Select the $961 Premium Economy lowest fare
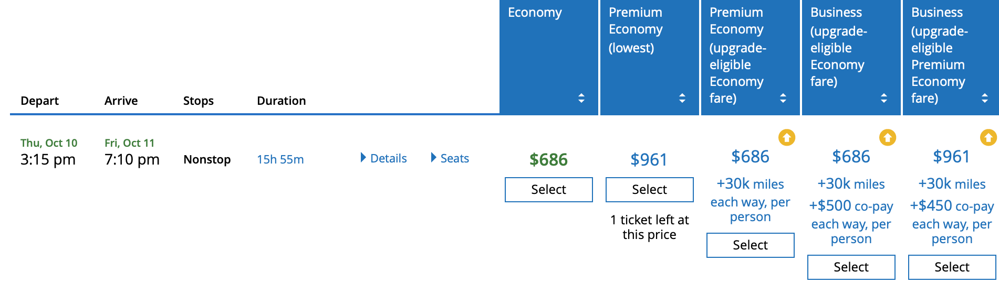 click(649, 190)
